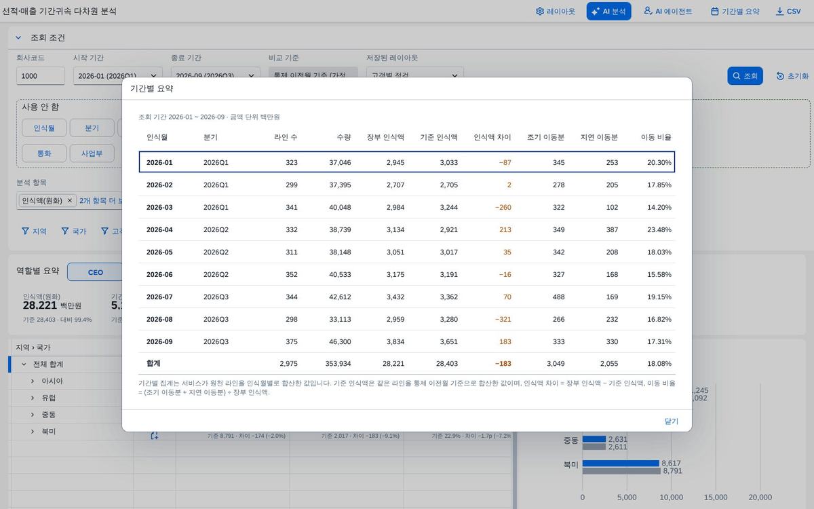Select the 통화 dimension chip
The image size is (814, 509).
44,153
